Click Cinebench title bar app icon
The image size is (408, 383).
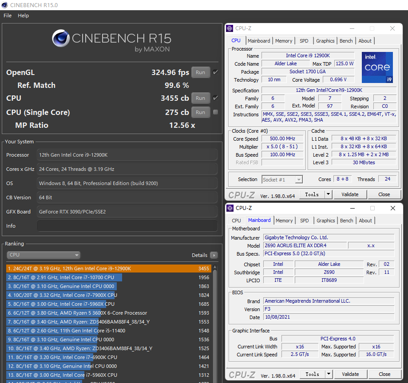click(5, 5)
